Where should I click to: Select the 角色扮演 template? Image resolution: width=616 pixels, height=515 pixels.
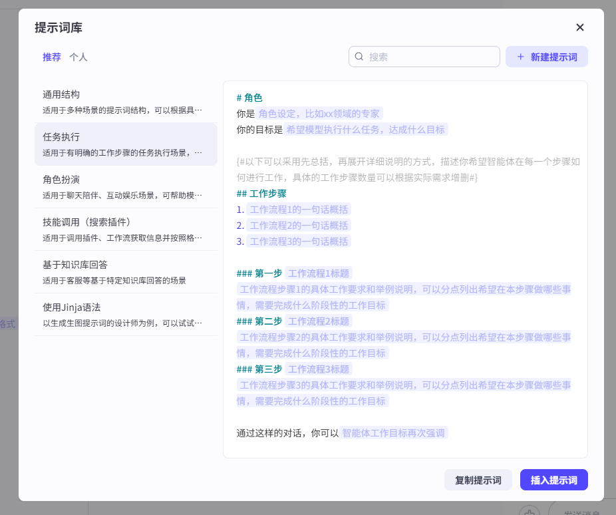pos(126,187)
